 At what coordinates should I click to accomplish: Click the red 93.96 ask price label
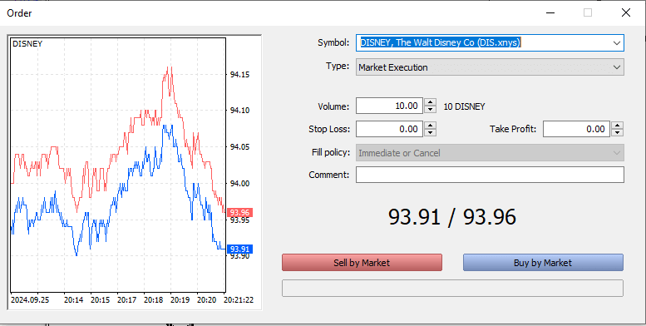[x=239, y=213]
